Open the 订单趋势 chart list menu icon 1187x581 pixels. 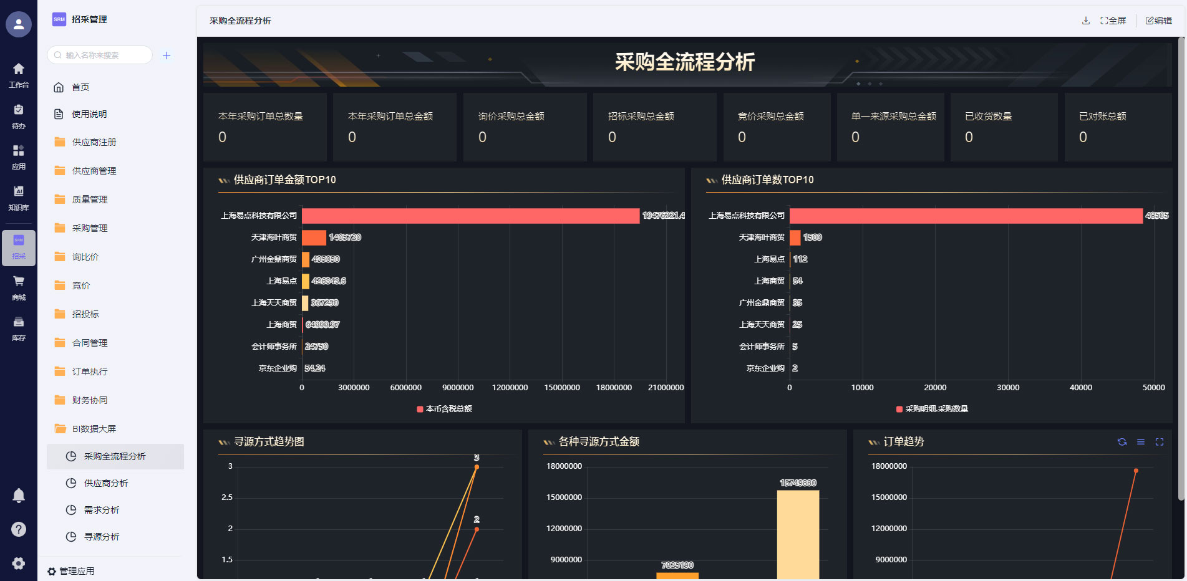1140,442
